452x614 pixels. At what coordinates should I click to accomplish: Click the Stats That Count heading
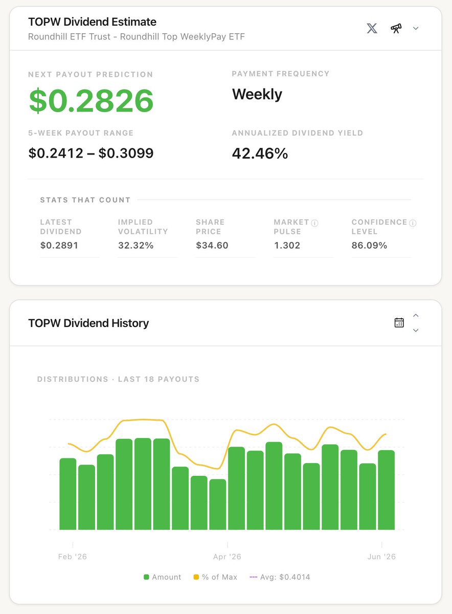coord(85,200)
